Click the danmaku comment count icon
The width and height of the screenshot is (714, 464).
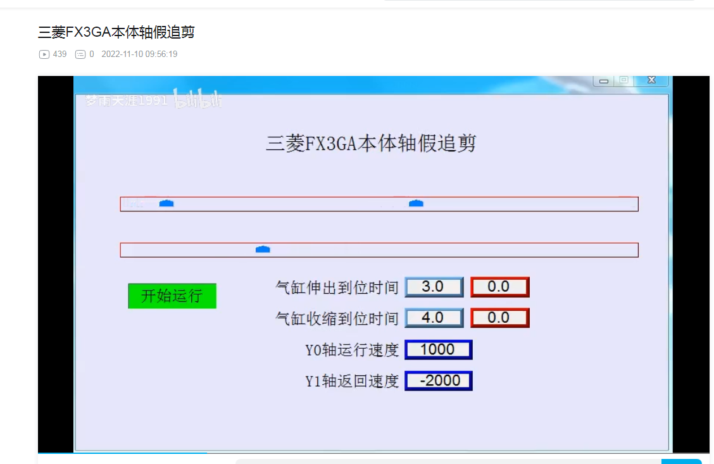click(80, 54)
